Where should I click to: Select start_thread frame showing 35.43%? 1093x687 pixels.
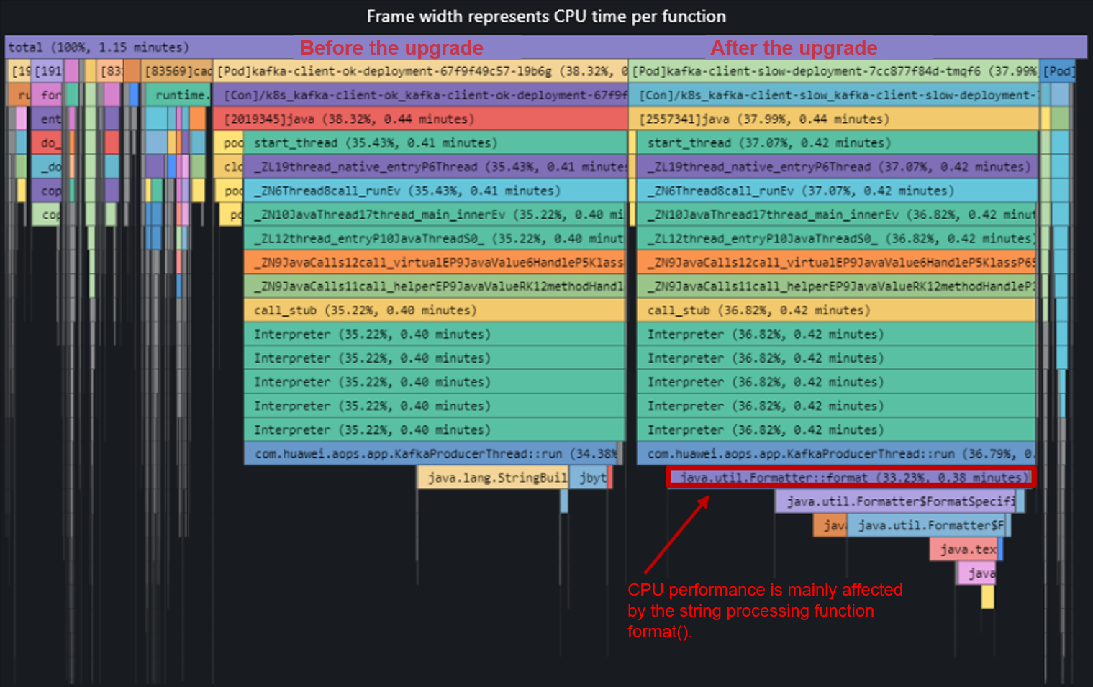click(x=435, y=142)
